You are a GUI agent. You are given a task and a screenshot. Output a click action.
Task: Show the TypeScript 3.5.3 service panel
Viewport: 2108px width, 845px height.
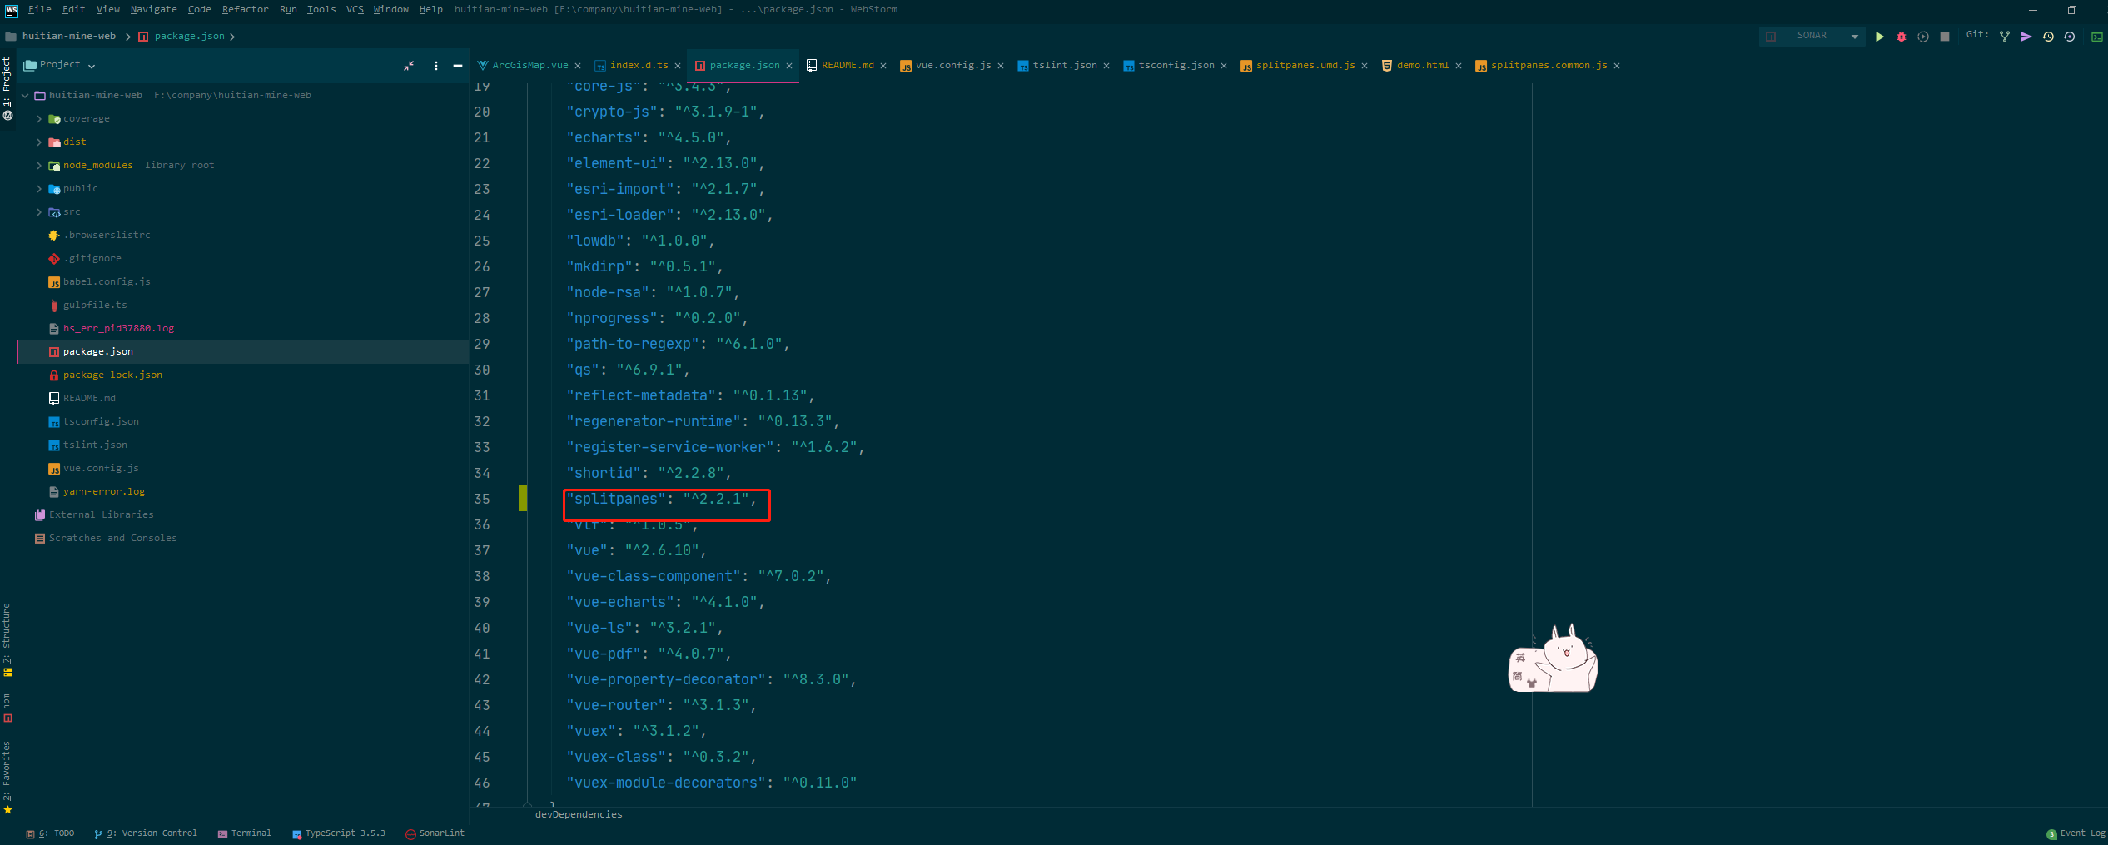coord(339,833)
